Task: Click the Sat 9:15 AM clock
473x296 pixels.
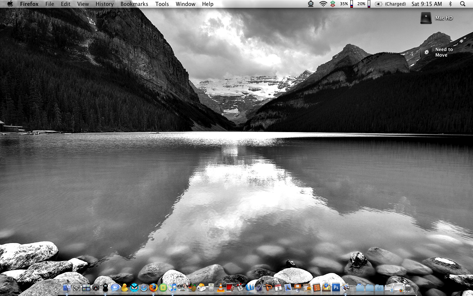Action: 427,4
